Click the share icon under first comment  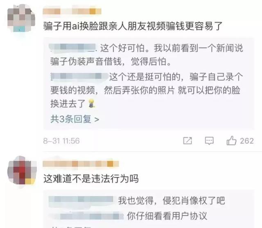(187, 141)
